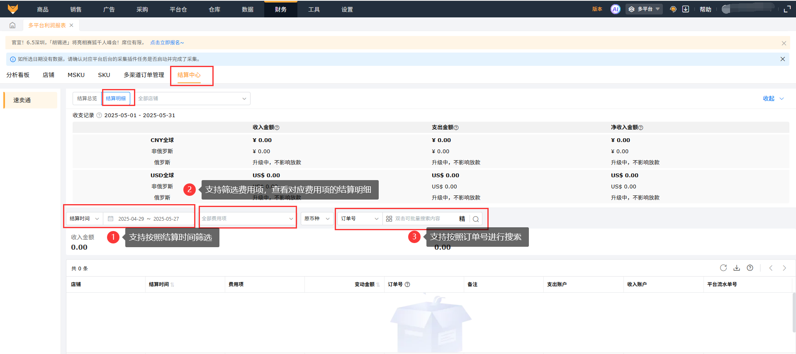Toggle the 精 exact match search option
The image size is (796, 354).
point(462,219)
